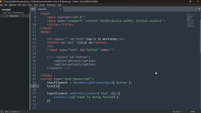Click the option1 code line
This screenshot has height=113, width=201.
(75, 61)
